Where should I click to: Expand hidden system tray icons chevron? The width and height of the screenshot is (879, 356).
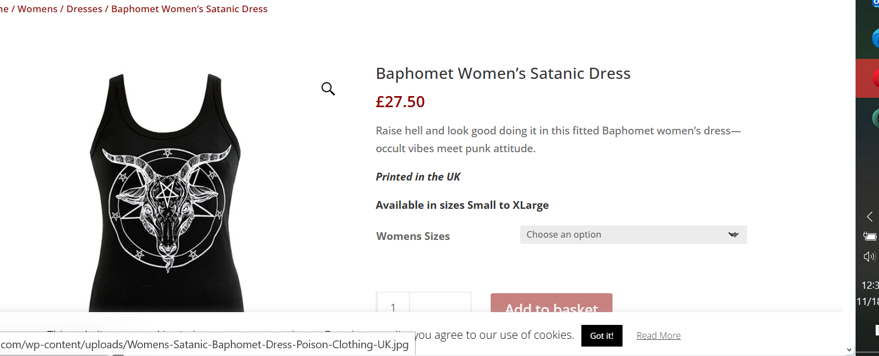click(x=870, y=217)
